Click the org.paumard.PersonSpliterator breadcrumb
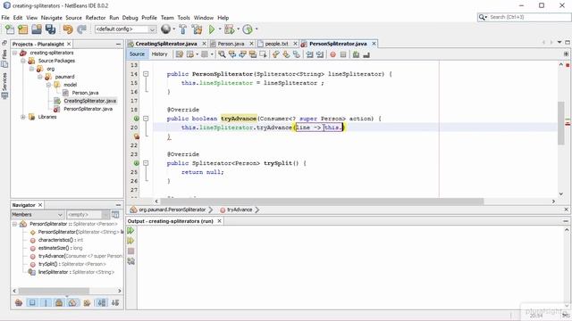Image resolution: width=572 pixels, height=321 pixels. [x=172, y=210]
